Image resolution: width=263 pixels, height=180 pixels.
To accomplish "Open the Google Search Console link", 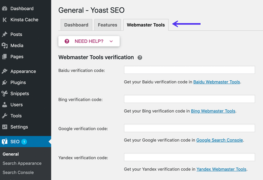I will click(219, 140).
